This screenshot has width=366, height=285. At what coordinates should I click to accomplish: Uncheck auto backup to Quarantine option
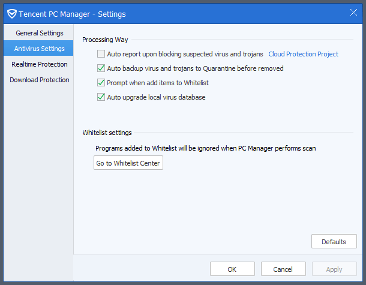coord(101,68)
